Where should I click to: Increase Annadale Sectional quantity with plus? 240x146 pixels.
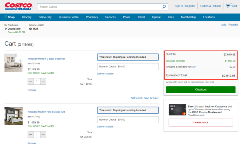point(43,81)
